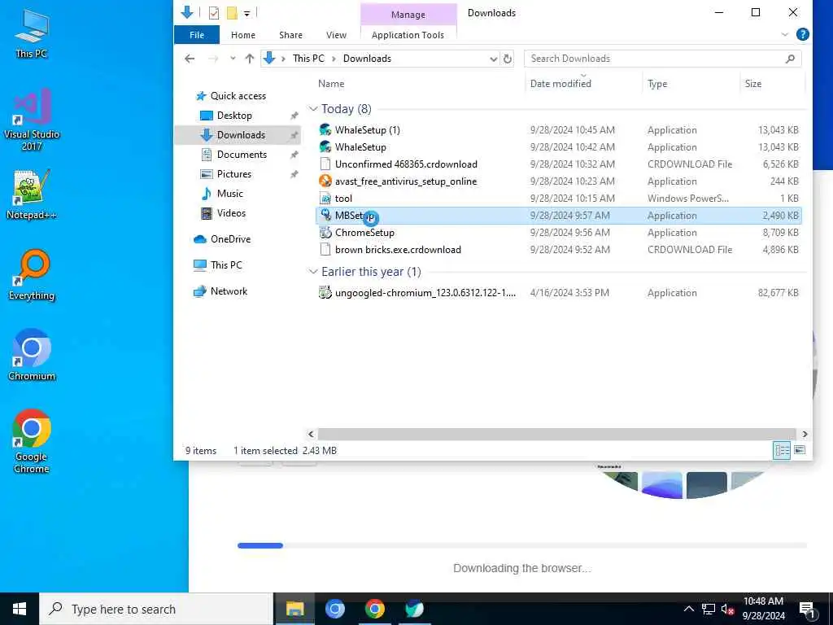Open Customize Quick Access Toolbar dropdown

coord(247,13)
